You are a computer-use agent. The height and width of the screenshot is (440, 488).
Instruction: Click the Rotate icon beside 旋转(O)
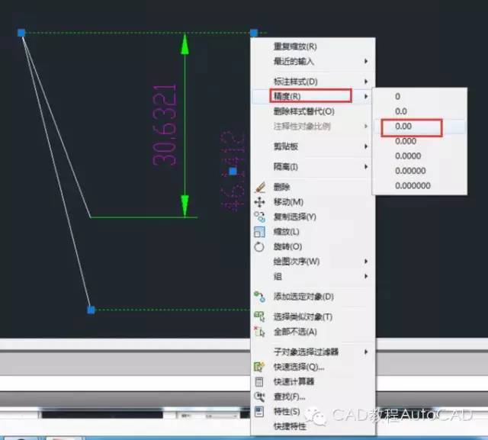pos(259,247)
